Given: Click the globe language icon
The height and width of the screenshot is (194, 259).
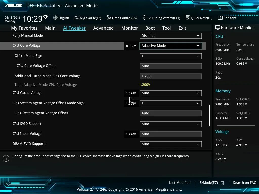Looking at the screenshot, I should (x=55, y=18).
